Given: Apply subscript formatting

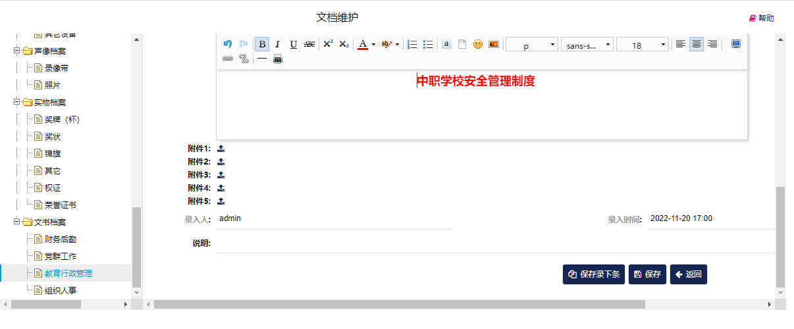Looking at the screenshot, I should tap(344, 44).
